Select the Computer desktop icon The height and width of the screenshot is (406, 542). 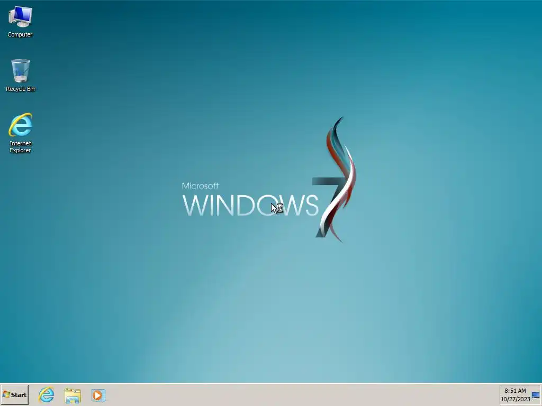point(20,22)
